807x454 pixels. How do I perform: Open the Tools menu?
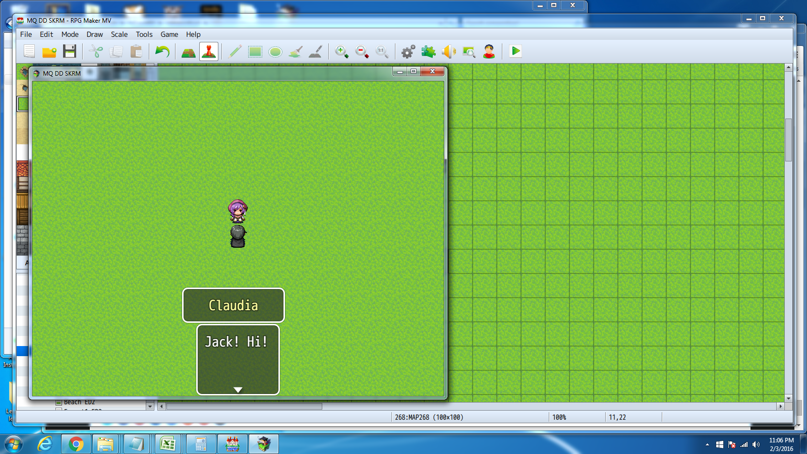click(144, 34)
